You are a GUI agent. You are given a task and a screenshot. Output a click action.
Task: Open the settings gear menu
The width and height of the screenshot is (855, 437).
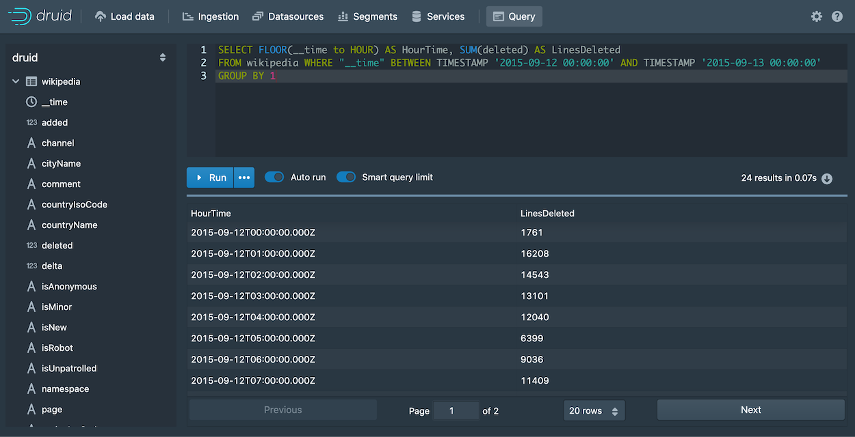click(817, 16)
